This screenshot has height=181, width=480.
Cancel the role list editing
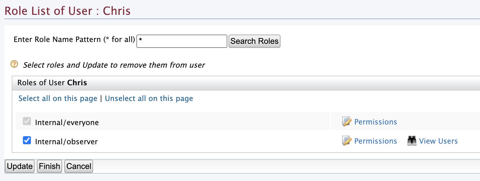tap(79, 166)
